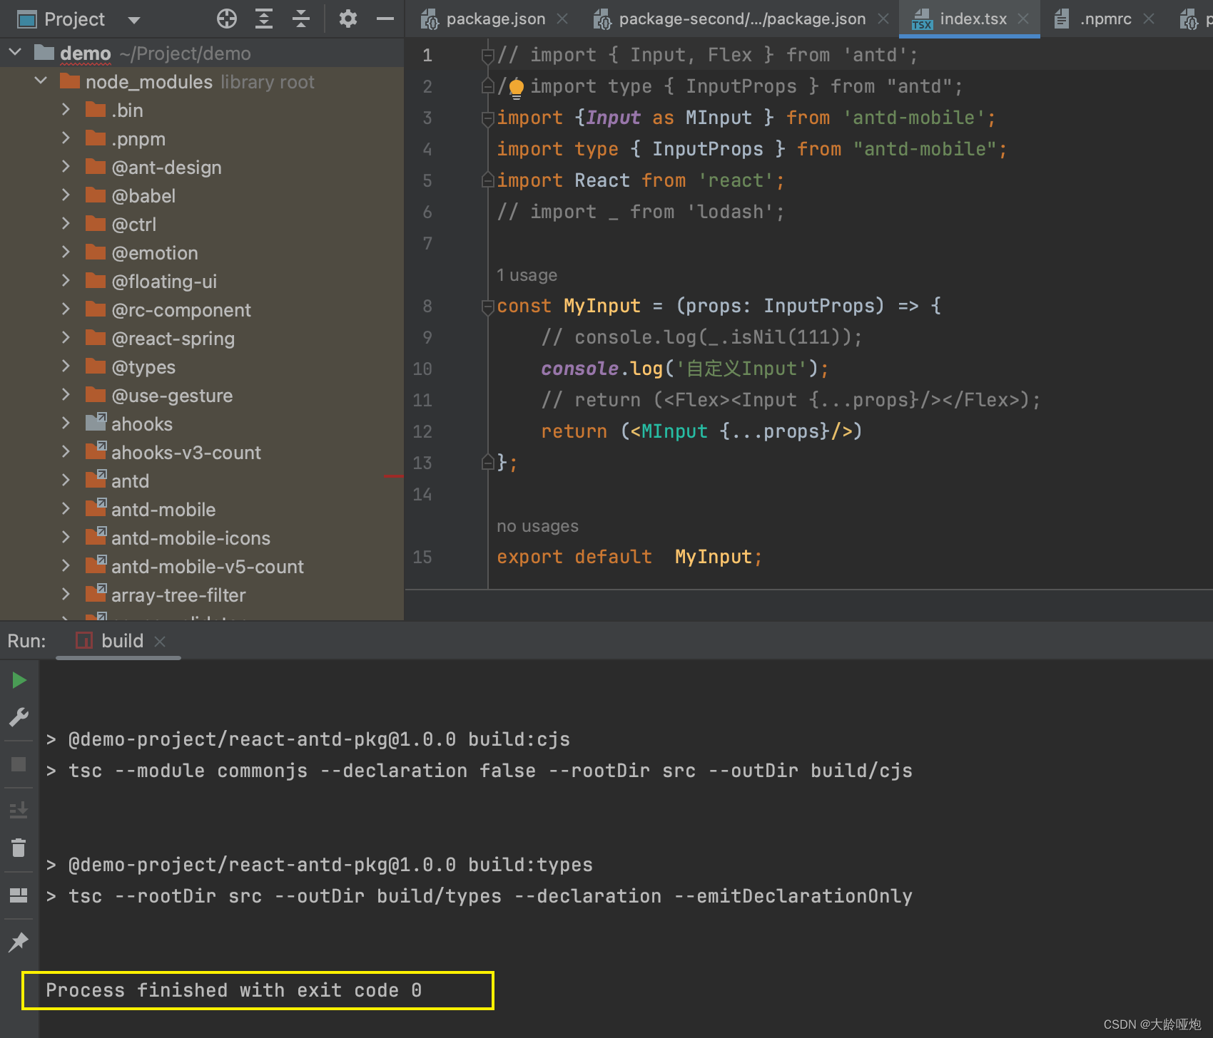Toggle fold end marker on line 5
This screenshot has height=1038, width=1213.
coord(488,180)
